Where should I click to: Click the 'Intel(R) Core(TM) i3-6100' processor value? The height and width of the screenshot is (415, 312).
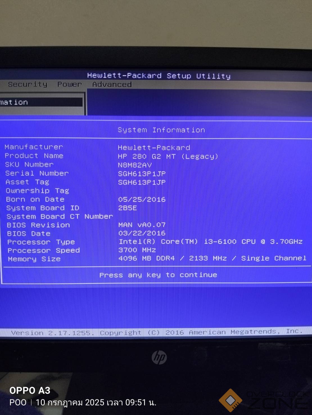(211, 242)
